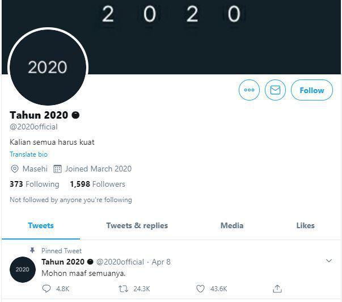The width and height of the screenshot is (342, 302).
Task: Click the location pin icon near Masehi
Action: (x=15, y=169)
